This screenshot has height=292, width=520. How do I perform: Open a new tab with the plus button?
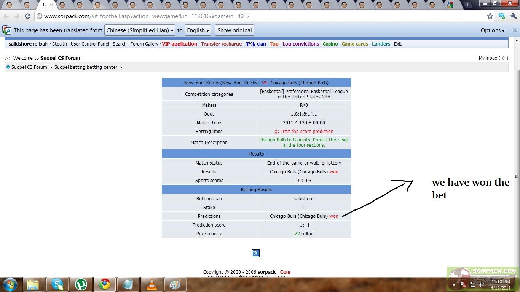(x=468, y=5)
